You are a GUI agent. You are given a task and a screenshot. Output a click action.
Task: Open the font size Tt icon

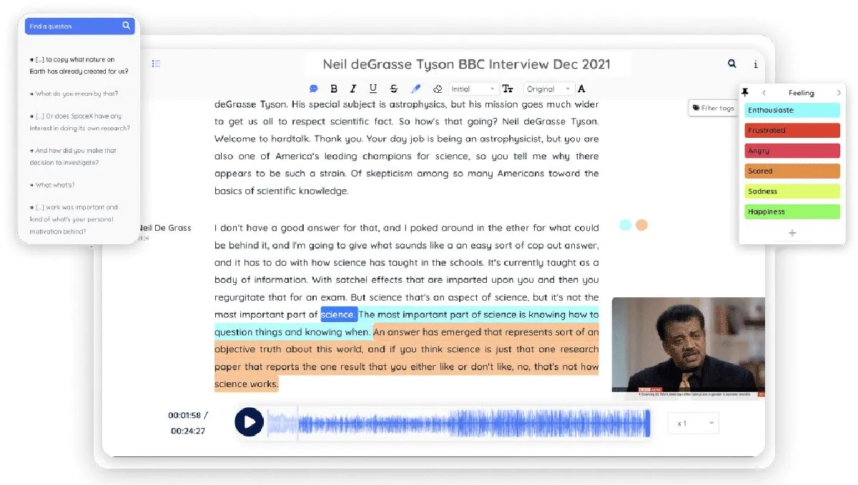pyautogui.click(x=508, y=89)
